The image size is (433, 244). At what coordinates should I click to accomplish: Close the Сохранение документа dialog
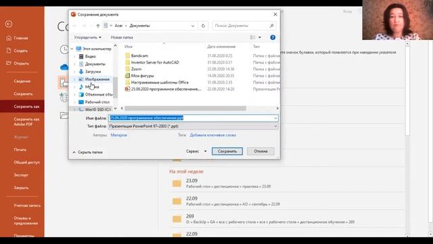click(275, 14)
